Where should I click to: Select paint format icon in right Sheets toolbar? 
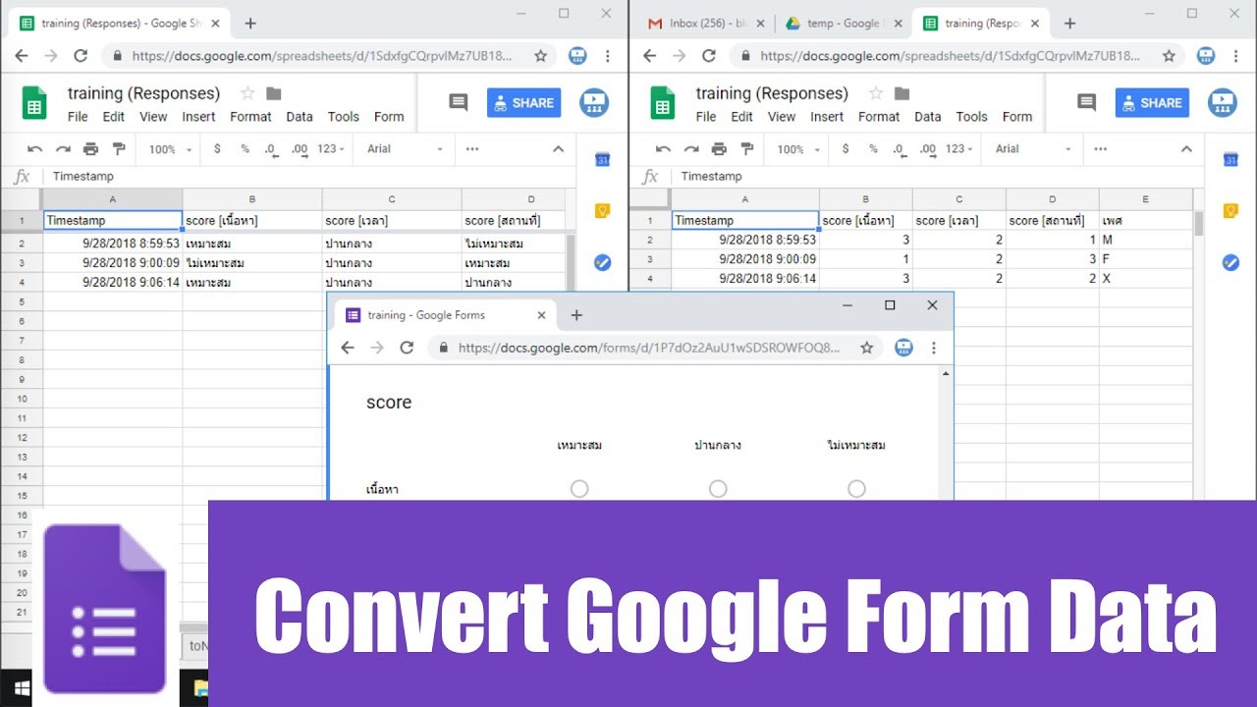pyautogui.click(x=747, y=149)
